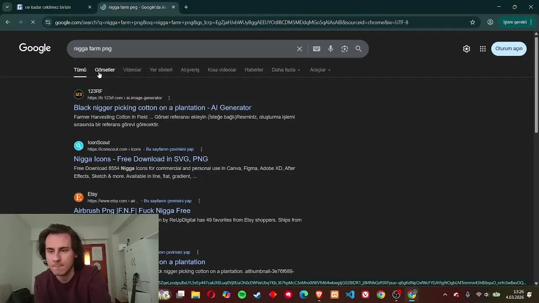The width and height of the screenshot is (539, 303).
Task: Expand the Daha fazla dropdown
Action: [x=286, y=70]
